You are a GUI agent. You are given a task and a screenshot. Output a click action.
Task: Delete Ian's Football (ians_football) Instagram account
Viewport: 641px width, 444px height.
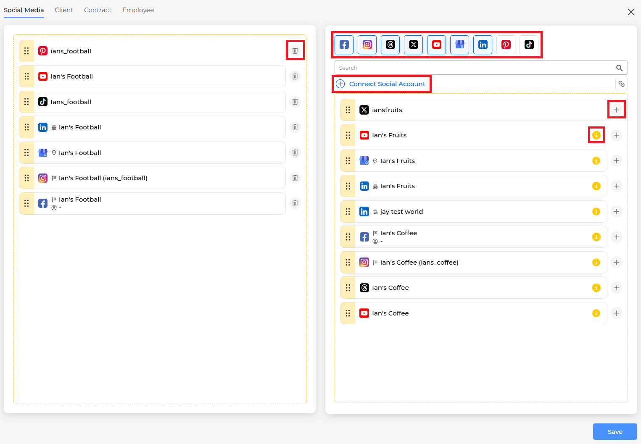295,178
